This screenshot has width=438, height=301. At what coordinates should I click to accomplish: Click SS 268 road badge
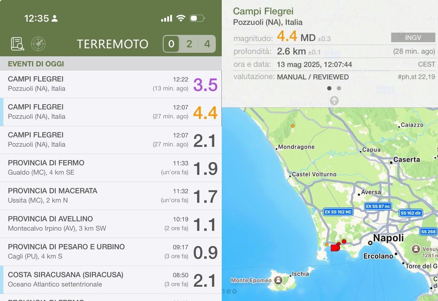[428, 232]
